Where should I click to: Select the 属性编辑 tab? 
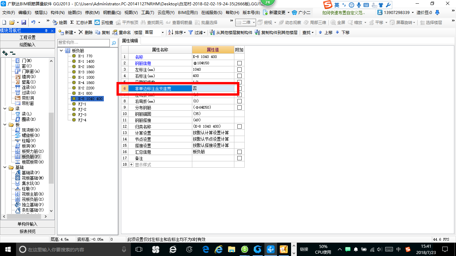click(x=130, y=41)
